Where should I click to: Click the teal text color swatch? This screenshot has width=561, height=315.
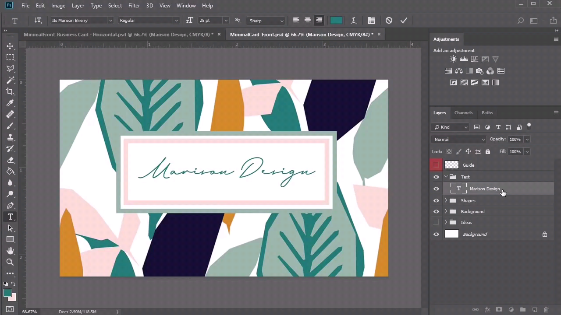[x=336, y=21]
